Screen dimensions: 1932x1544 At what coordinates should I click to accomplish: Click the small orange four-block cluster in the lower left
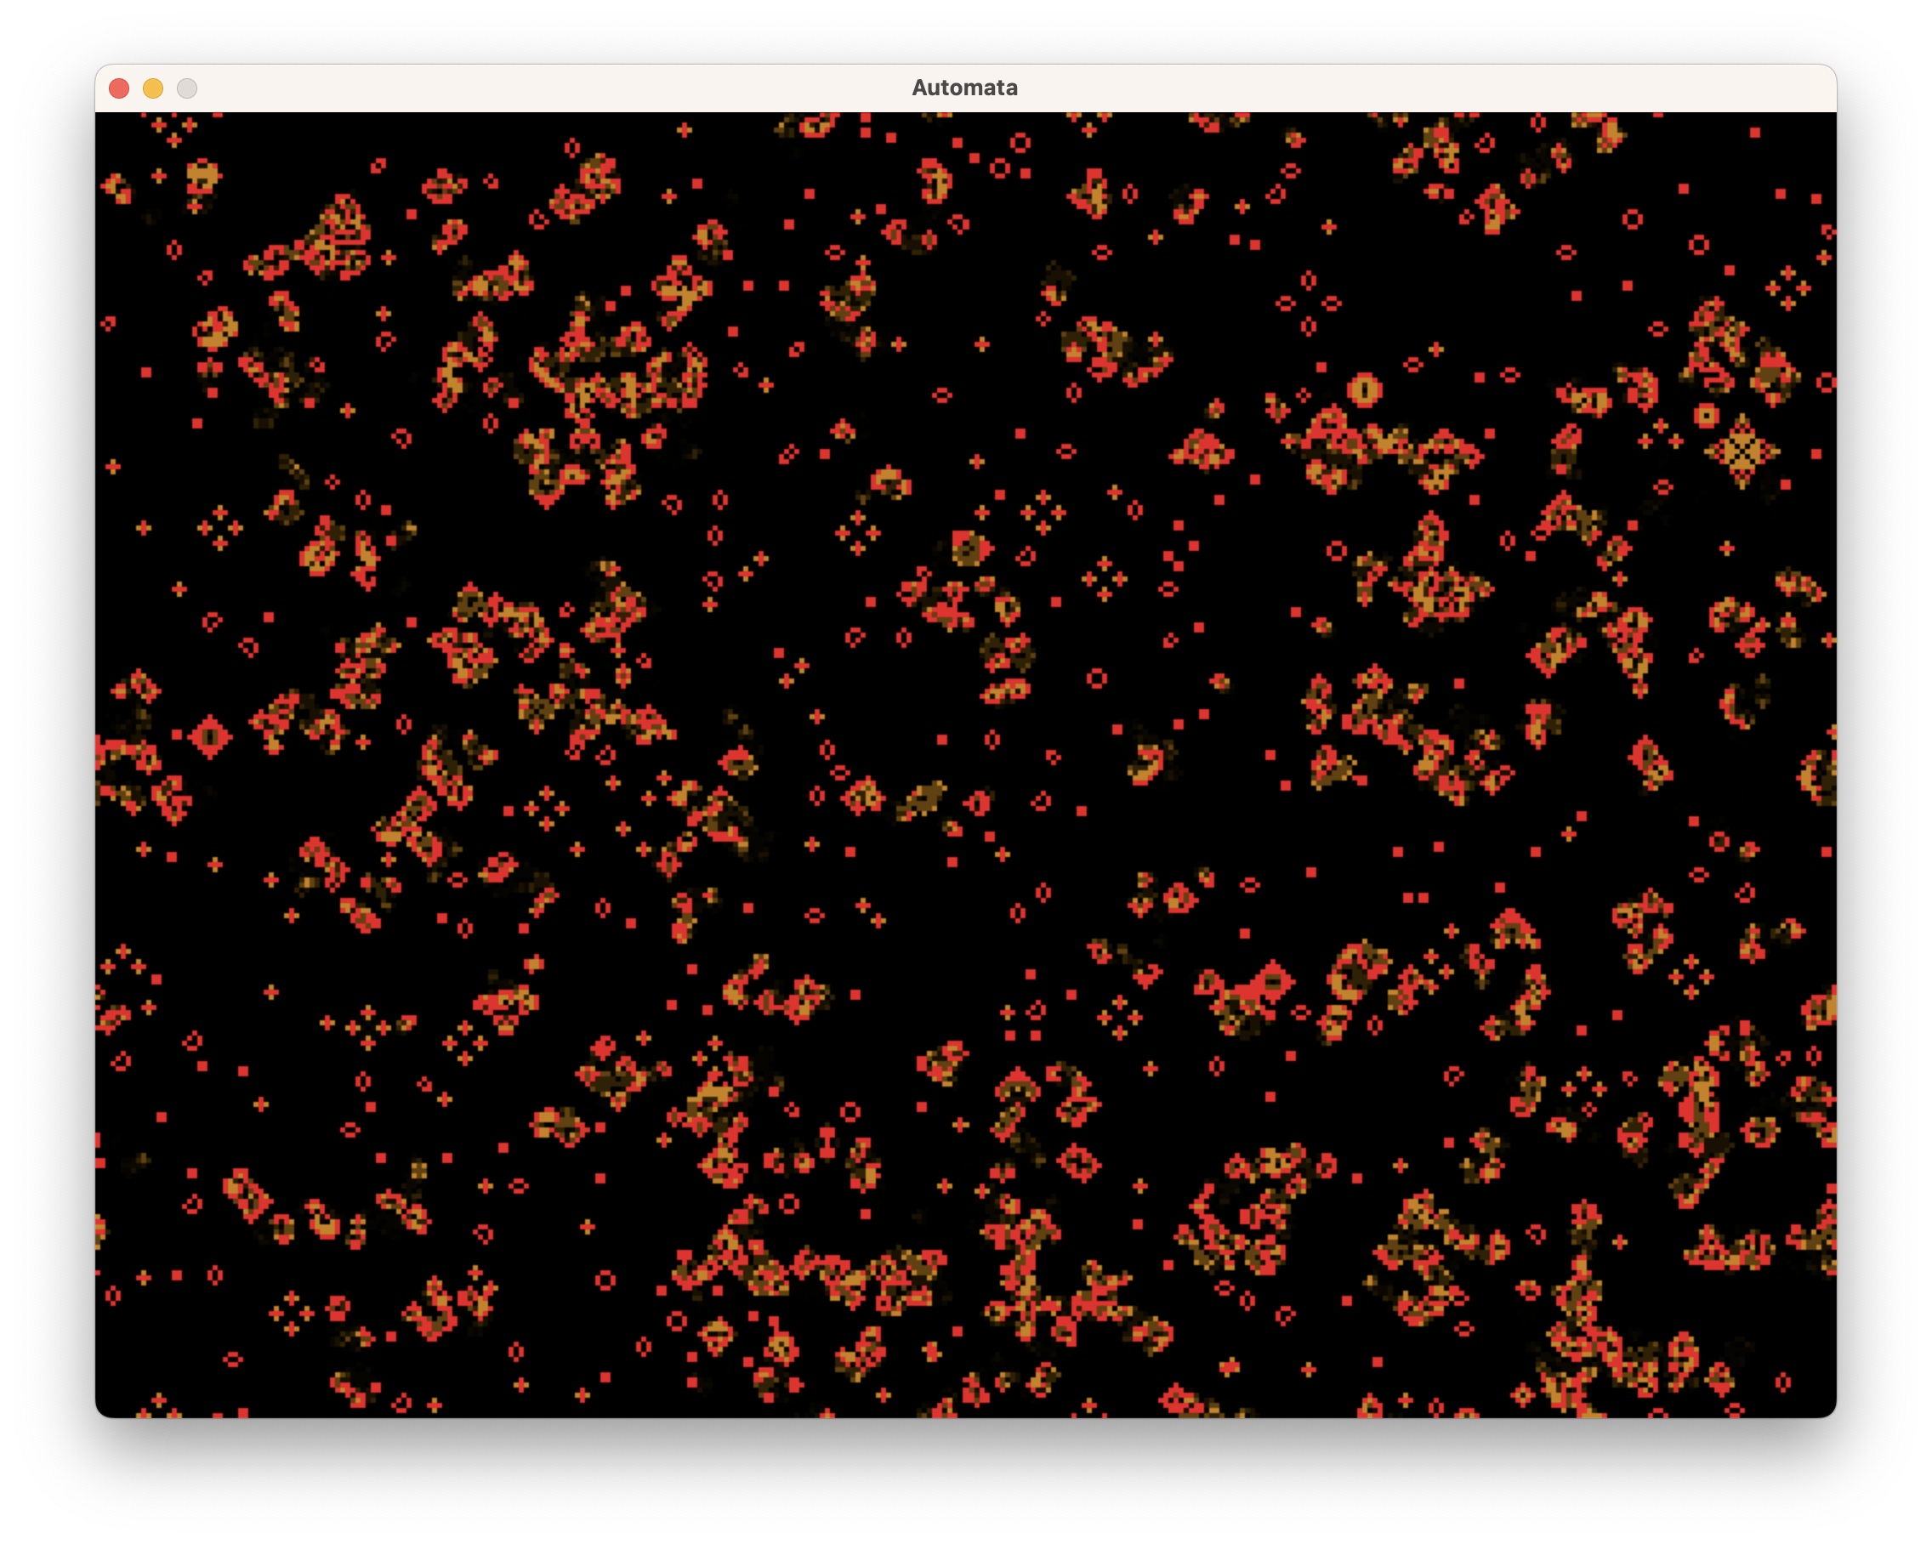pos(418,1169)
